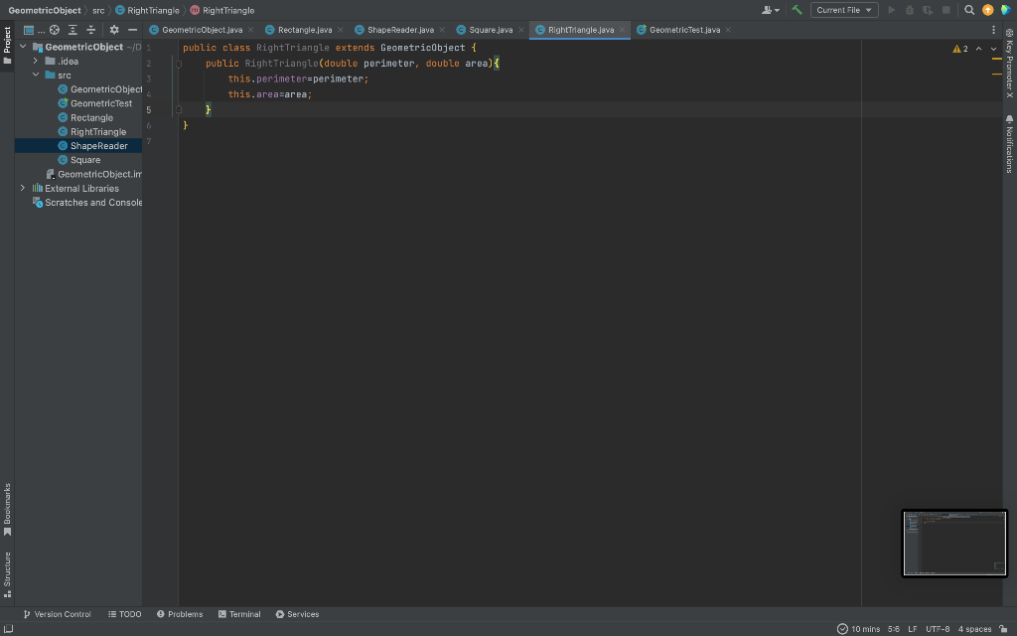Click the Select Opened File target icon
This screenshot has height=636, width=1017.
pos(55,30)
